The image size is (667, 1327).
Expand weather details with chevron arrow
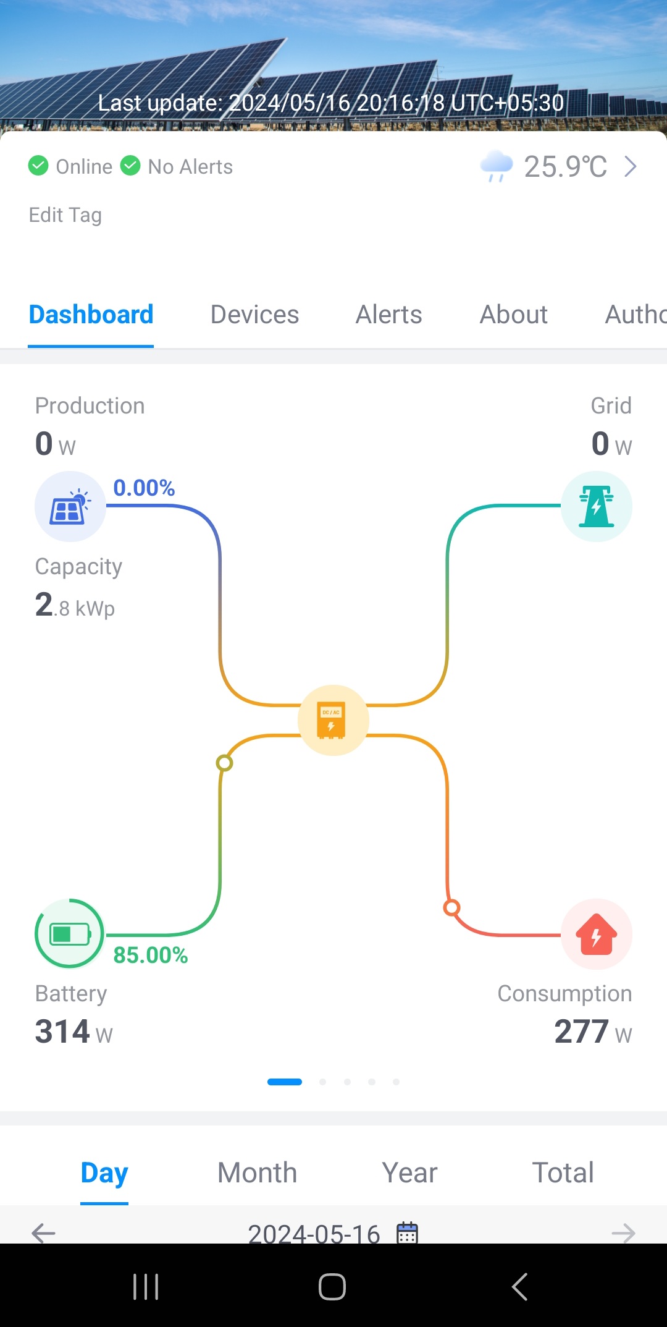630,166
